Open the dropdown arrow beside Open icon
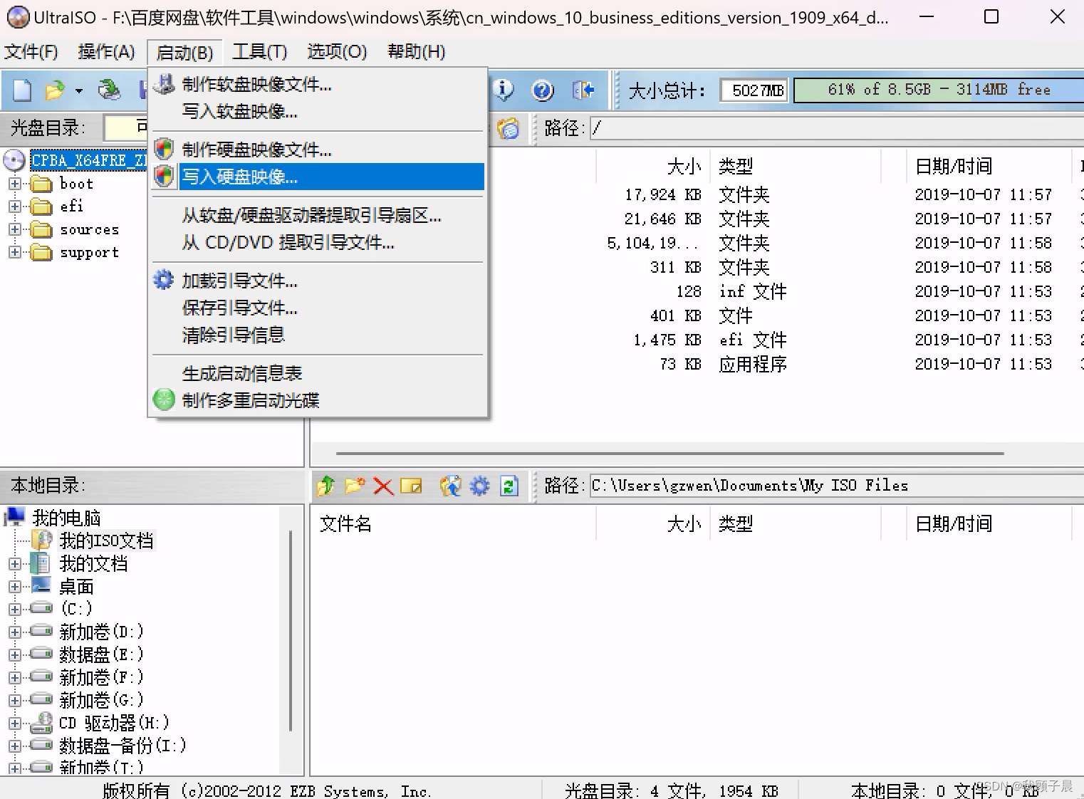Viewport: 1084px width, 799px height. (x=79, y=91)
